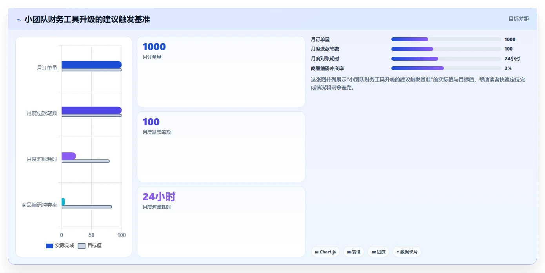The width and height of the screenshot is (545, 273).
Task: Click the gray target bar for 商品编码冲突率
Action: [x=87, y=207]
